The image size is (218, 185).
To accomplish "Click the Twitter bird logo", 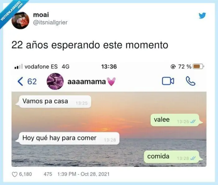I will tap(202, 16).
